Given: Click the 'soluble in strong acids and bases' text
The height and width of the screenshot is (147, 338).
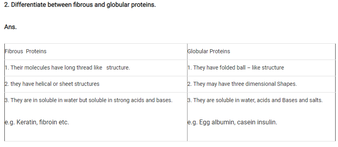Looking at the screenshot, I should pos(131,100).
